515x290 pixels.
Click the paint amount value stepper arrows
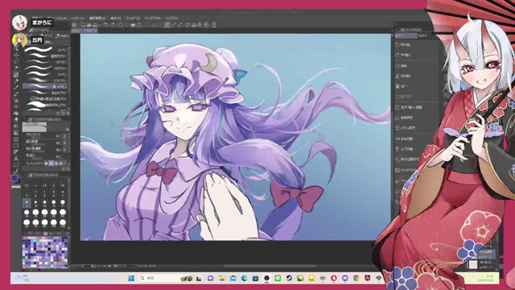(62, 143)
